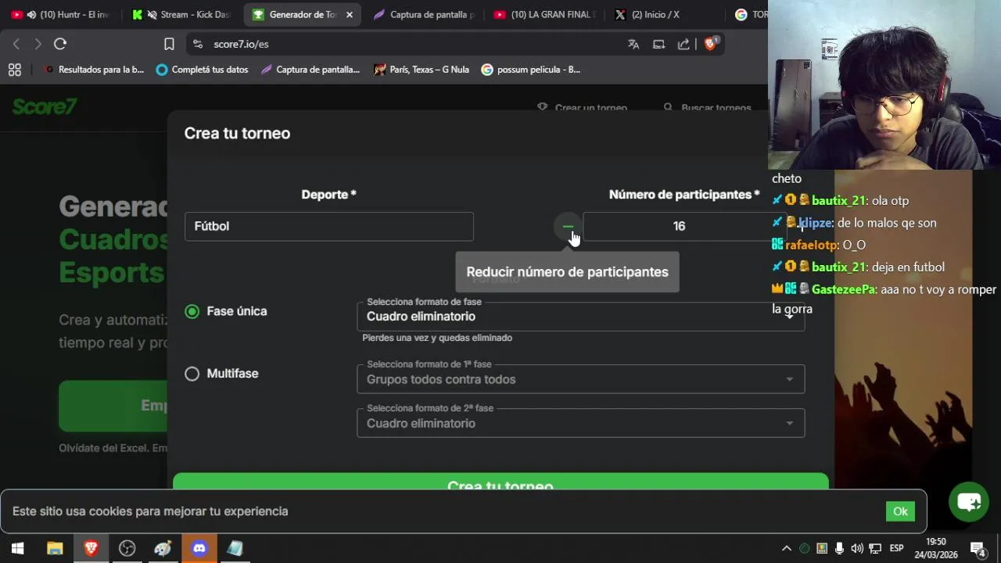This screenshot has width=1001, height=563.
Task: Open File Explorer from the taskbar
Action: tap(55, 548)
